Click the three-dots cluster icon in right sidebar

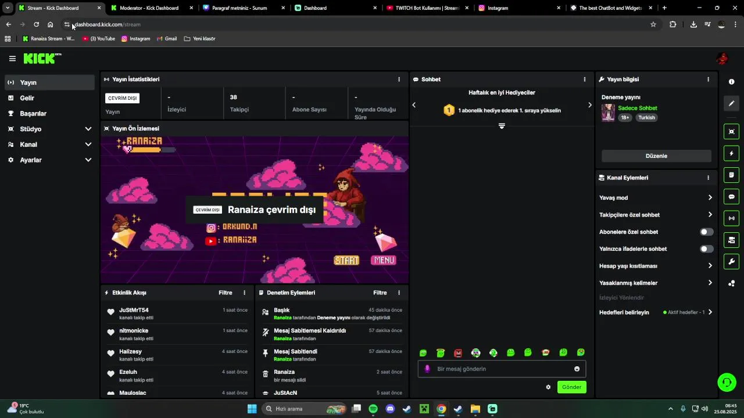coord(732,283)
